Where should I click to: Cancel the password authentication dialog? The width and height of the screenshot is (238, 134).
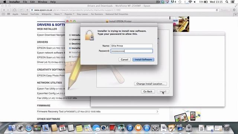[x=125, y=60]
